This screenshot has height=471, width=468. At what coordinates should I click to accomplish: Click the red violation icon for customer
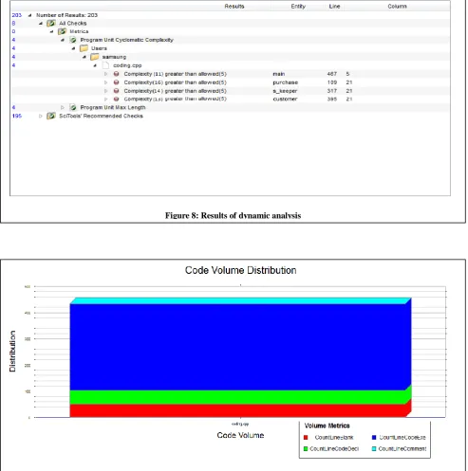click(117, 100)
